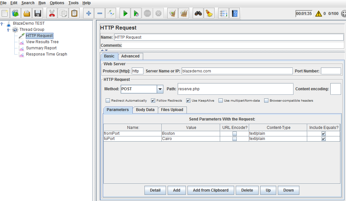Uncheck the Use KeepAlive checkbox
Image resolution: width=346 pixels, height=201 pixels.
point(188,101)
